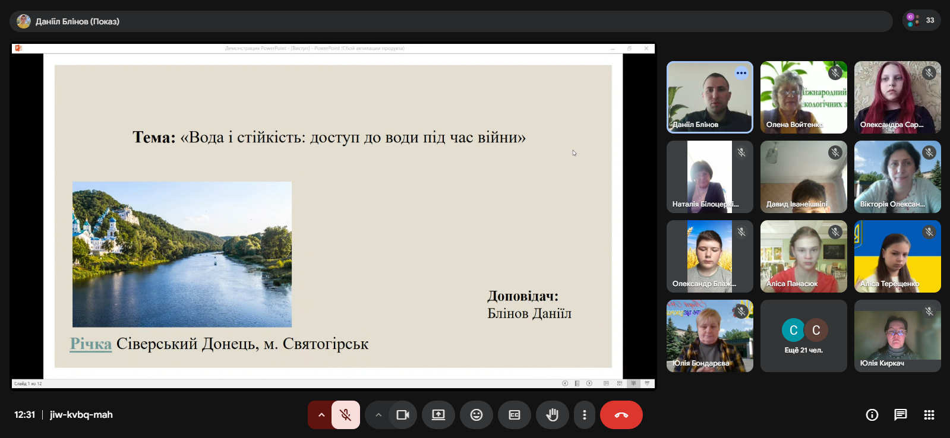Viewport: 950px width, 438px height.
Task: Expand video settings chevron
Action: coord(378,415)
